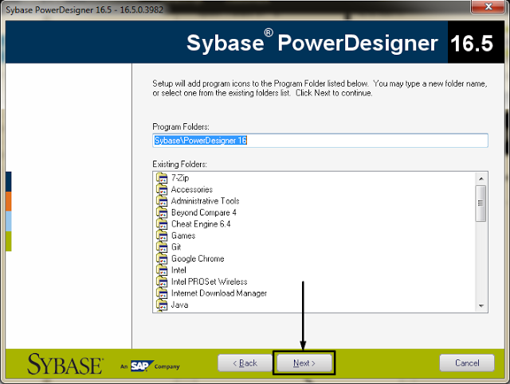Screen dimensions: 510x384
Task: Click the Java folder icon
Action: (x=162, y=305)
